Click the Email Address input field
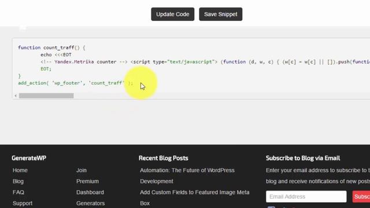The width and height of the screenshot is (370, 208). tap(306, 196)
